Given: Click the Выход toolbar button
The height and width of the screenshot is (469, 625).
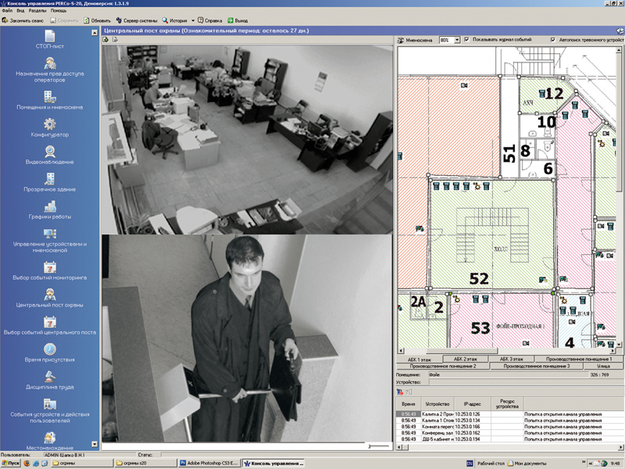Looking at the screenshot, I should click(237, 20).
